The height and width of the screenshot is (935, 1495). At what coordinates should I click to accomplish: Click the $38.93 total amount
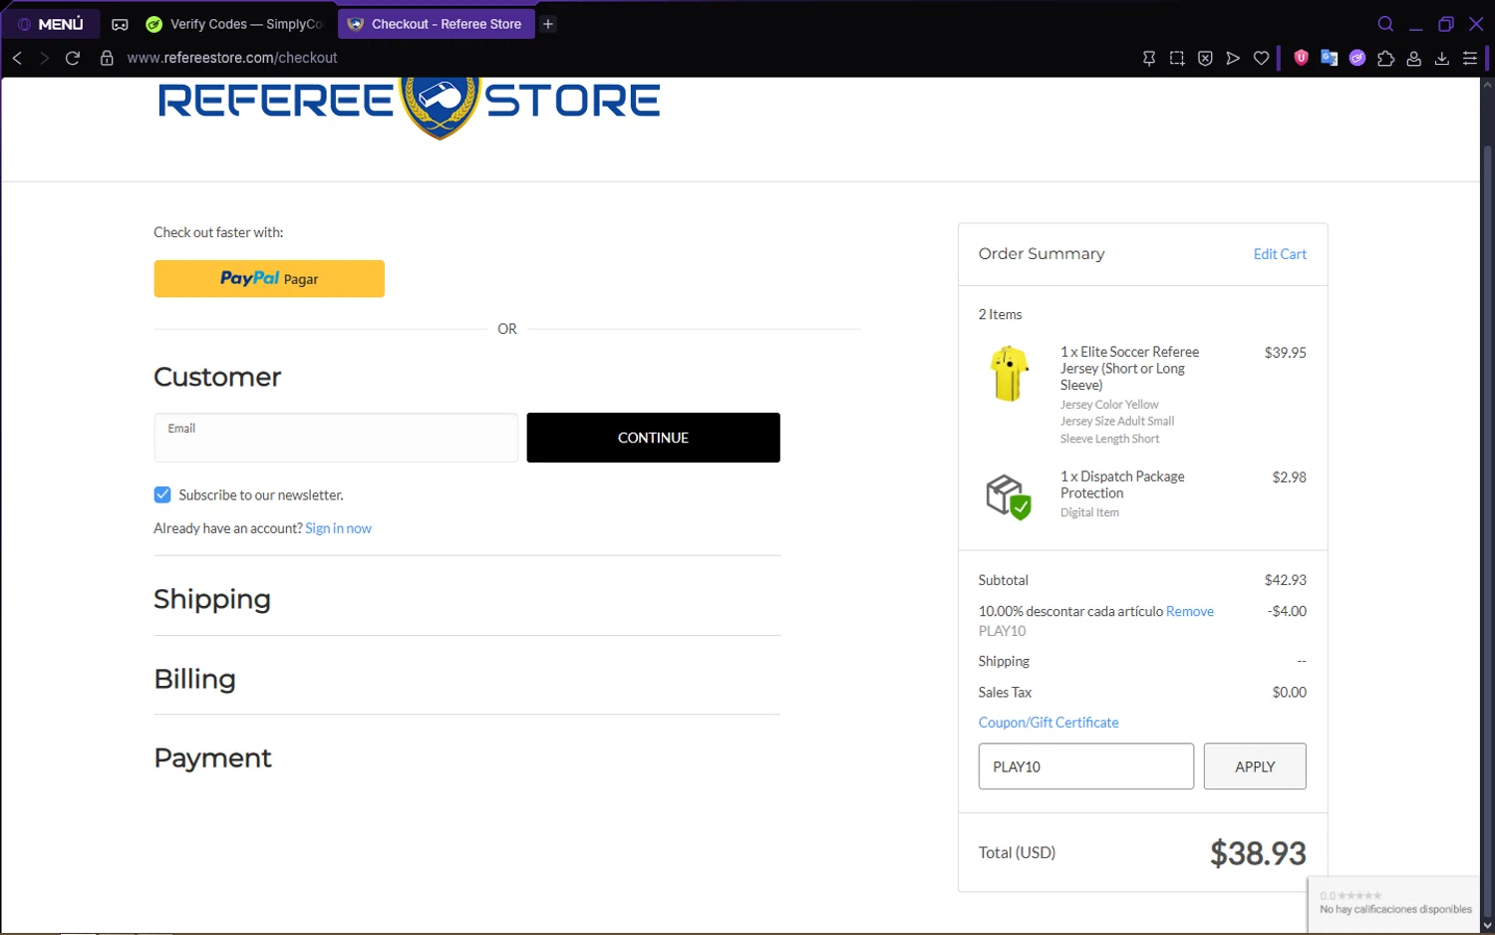[1258, 853]
